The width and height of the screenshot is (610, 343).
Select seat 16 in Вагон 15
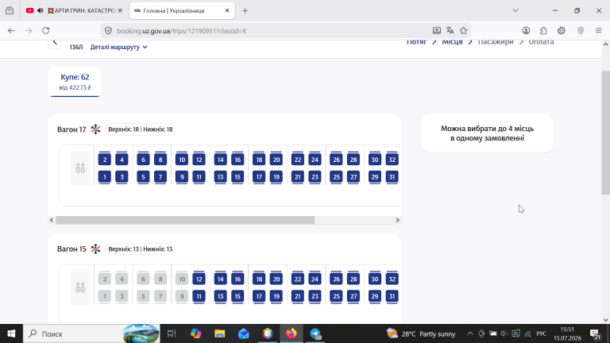click(237, 279)
